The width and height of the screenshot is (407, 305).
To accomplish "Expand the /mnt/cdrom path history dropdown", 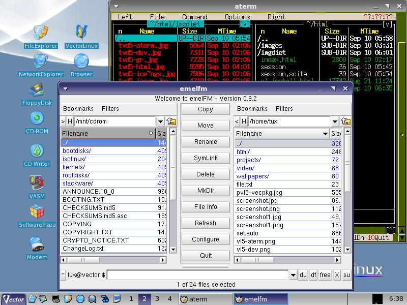I will coord(160,121).
